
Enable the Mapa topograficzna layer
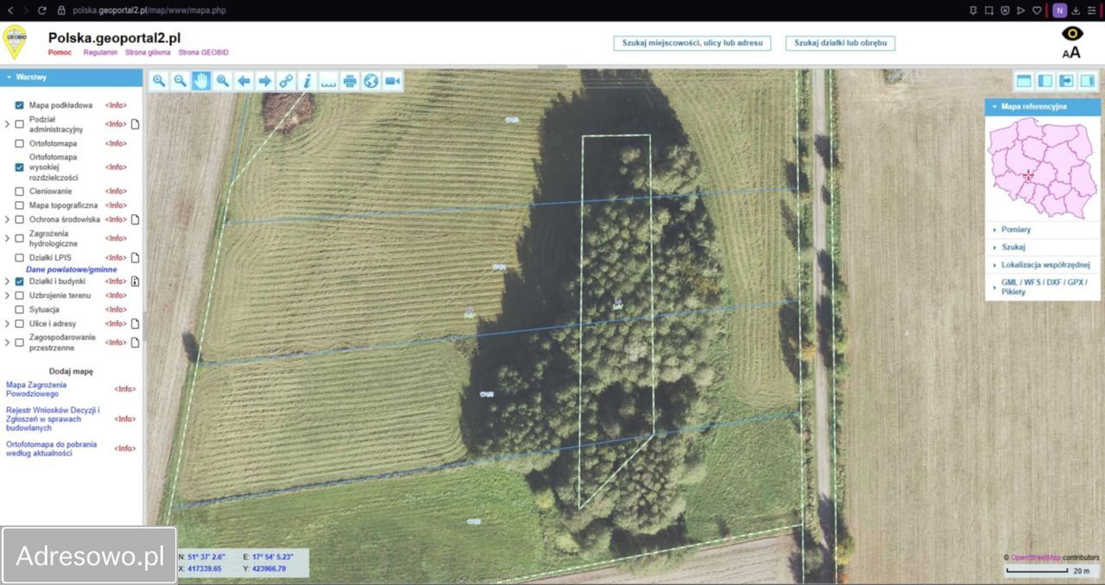tap(19, 205)
